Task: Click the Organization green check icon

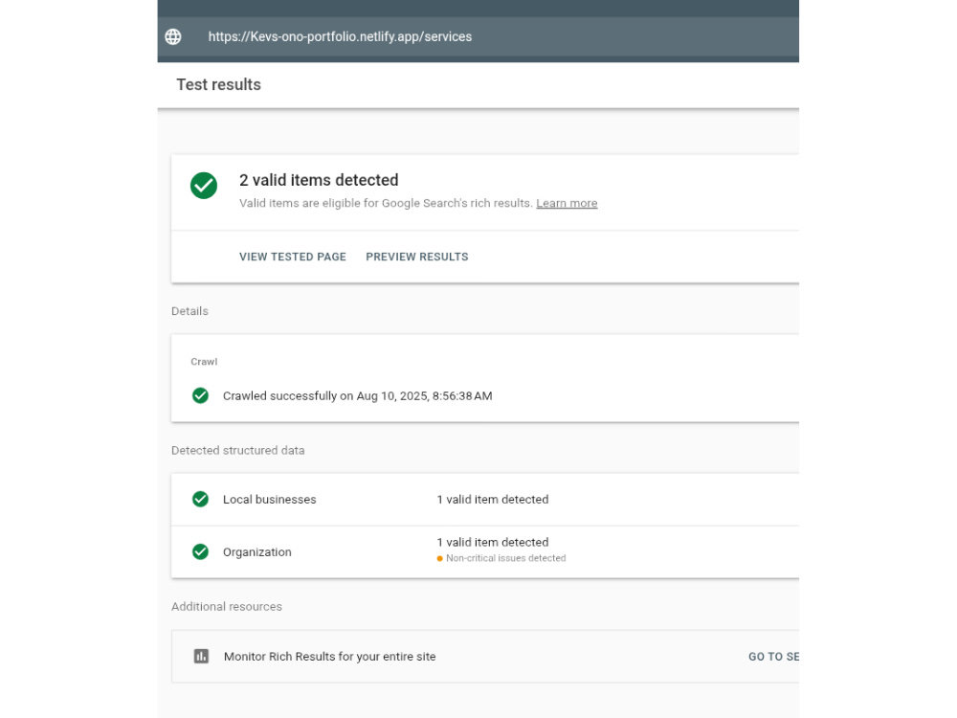Action: coord(200,552)
